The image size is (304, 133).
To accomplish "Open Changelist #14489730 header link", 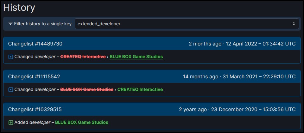I will (x=35, y=44).
